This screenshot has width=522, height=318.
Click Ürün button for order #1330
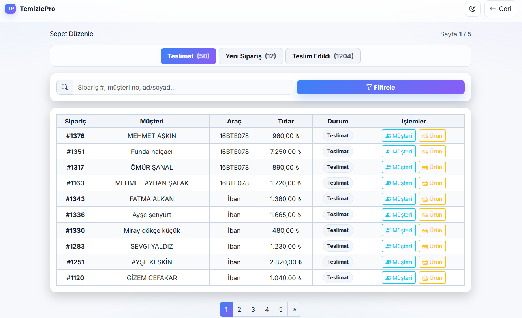pos(432,230)
